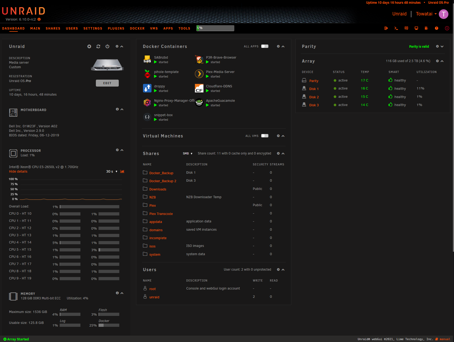Go to the TOOLS menu tab
The height and width of the screenshot is (342, 454).
(x=184, y=28)
